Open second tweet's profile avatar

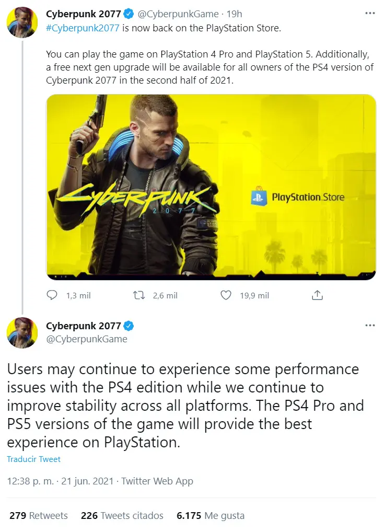click(x=22, y=333)
